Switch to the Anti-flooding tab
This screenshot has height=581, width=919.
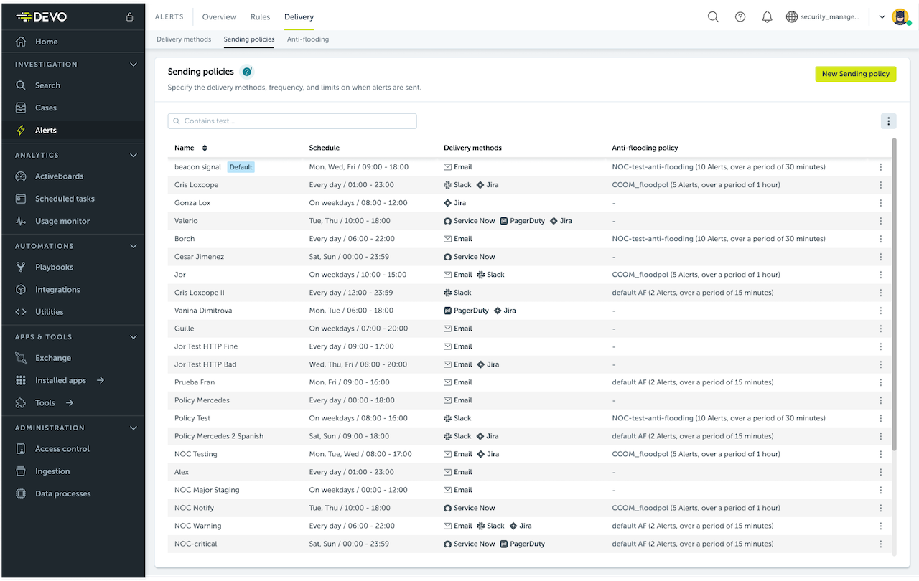[x=307, y=39]
